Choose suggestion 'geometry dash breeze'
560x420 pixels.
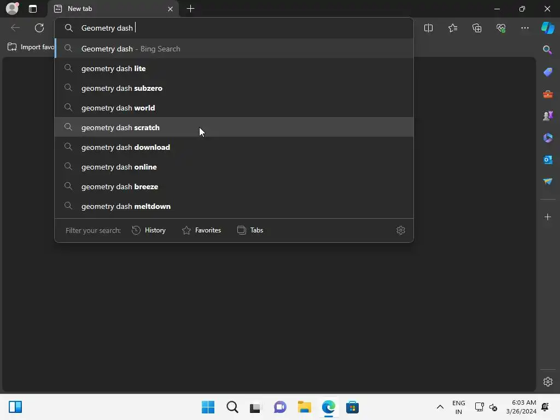(x=234, y=186)
